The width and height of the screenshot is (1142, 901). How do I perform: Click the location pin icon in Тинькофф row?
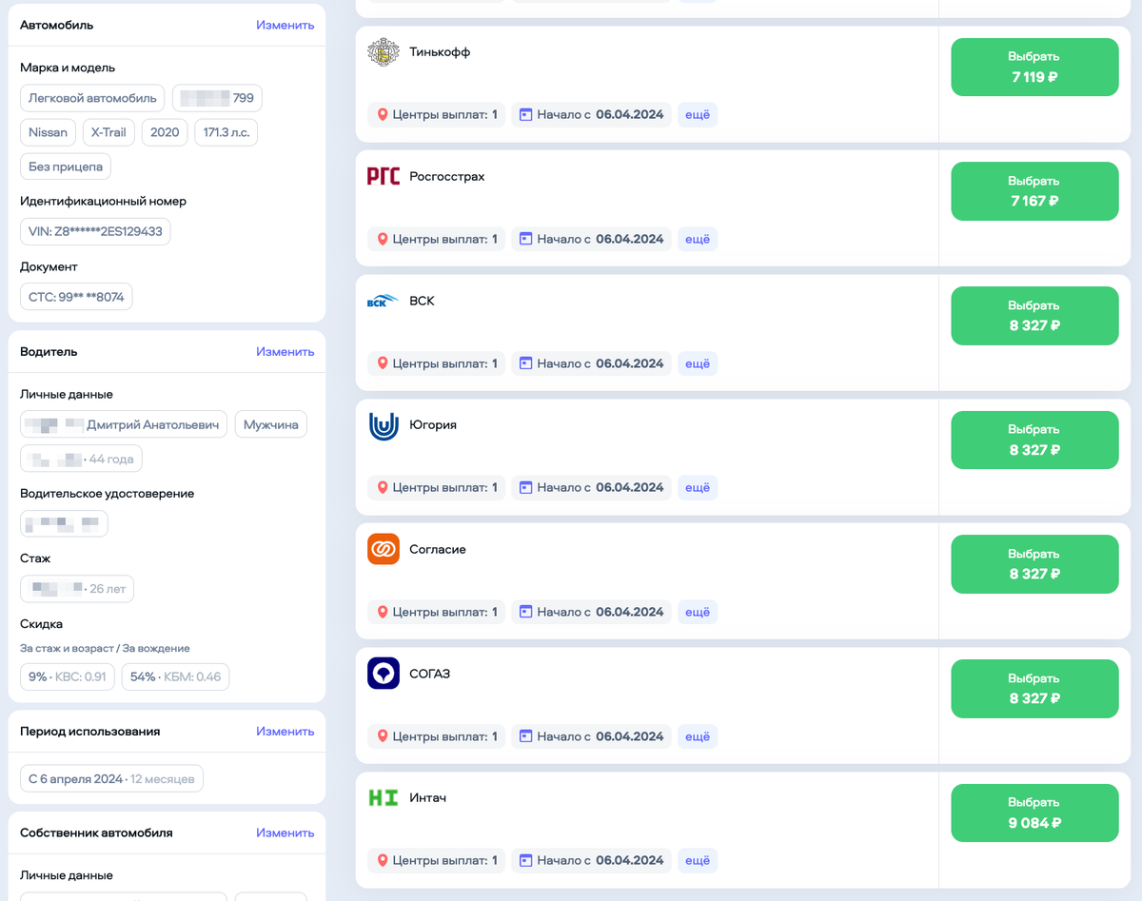(x=383, y=115)
